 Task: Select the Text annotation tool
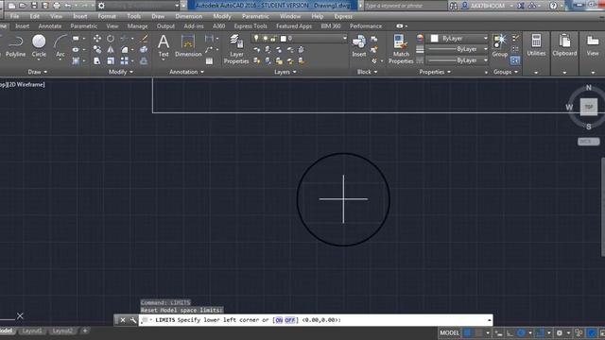[x=164, y=45]
